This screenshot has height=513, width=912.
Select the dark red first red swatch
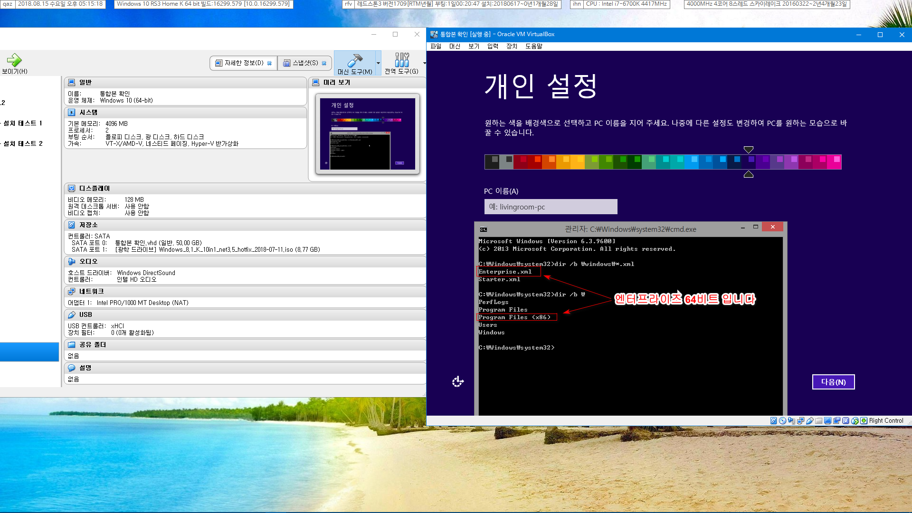tap(520, 162)
